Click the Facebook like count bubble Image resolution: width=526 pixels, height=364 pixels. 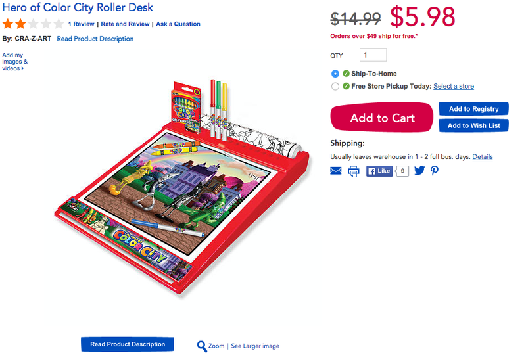click(x=402, y=171)
